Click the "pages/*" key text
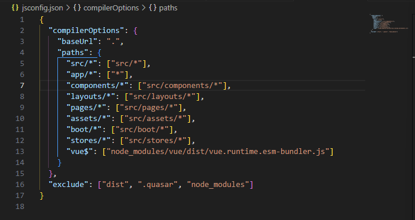 [86, 108]
